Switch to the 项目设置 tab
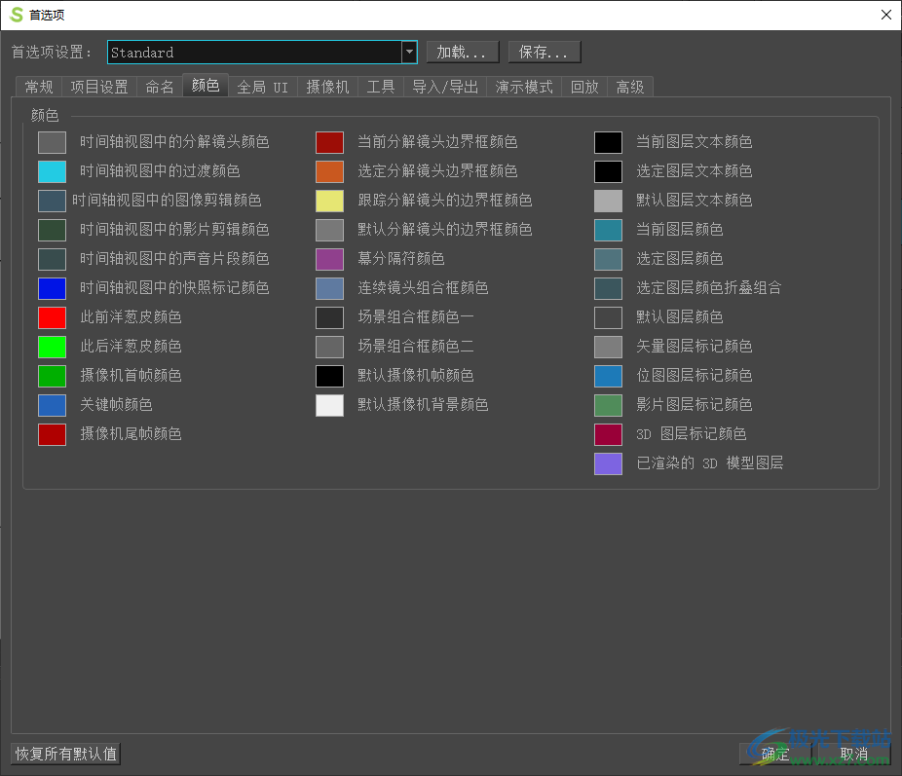Screen dimensions: 902x776 pyautogui.click(x=99, y=87)
